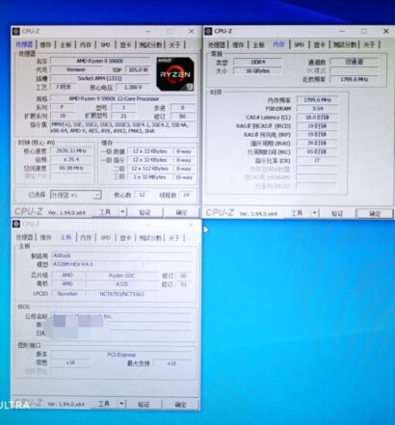Select the SPD tab in the processor window
Image resolution: width=395 pixels, height=425 pixels.
105,45
